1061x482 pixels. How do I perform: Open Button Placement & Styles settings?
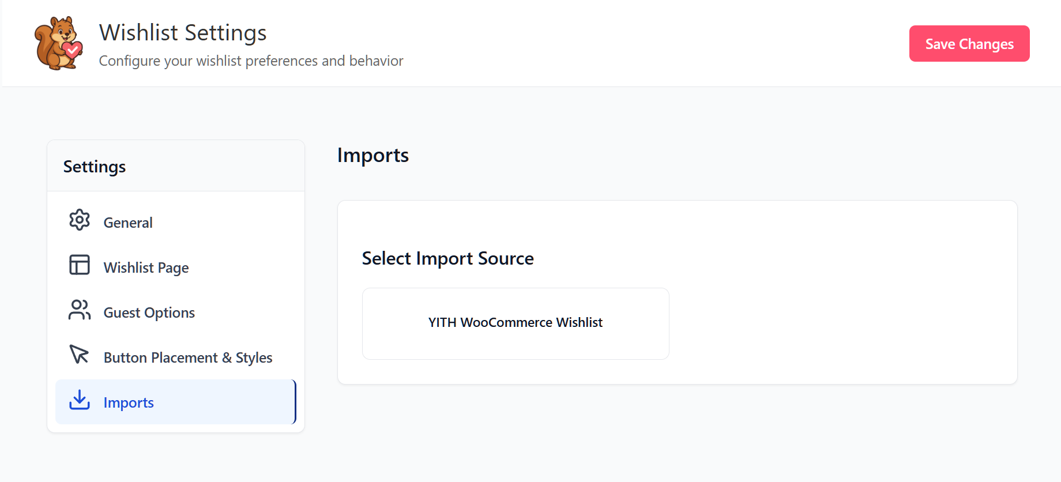187,357
